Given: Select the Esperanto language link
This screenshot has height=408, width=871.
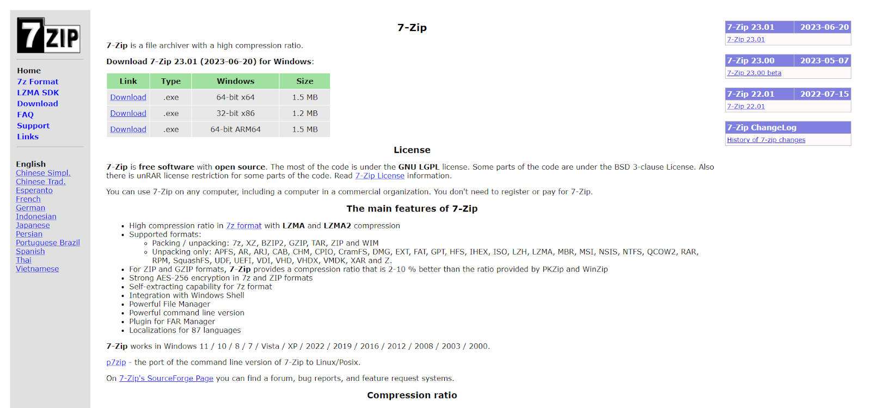Looking at the screenshot, I should click(34, 190).
